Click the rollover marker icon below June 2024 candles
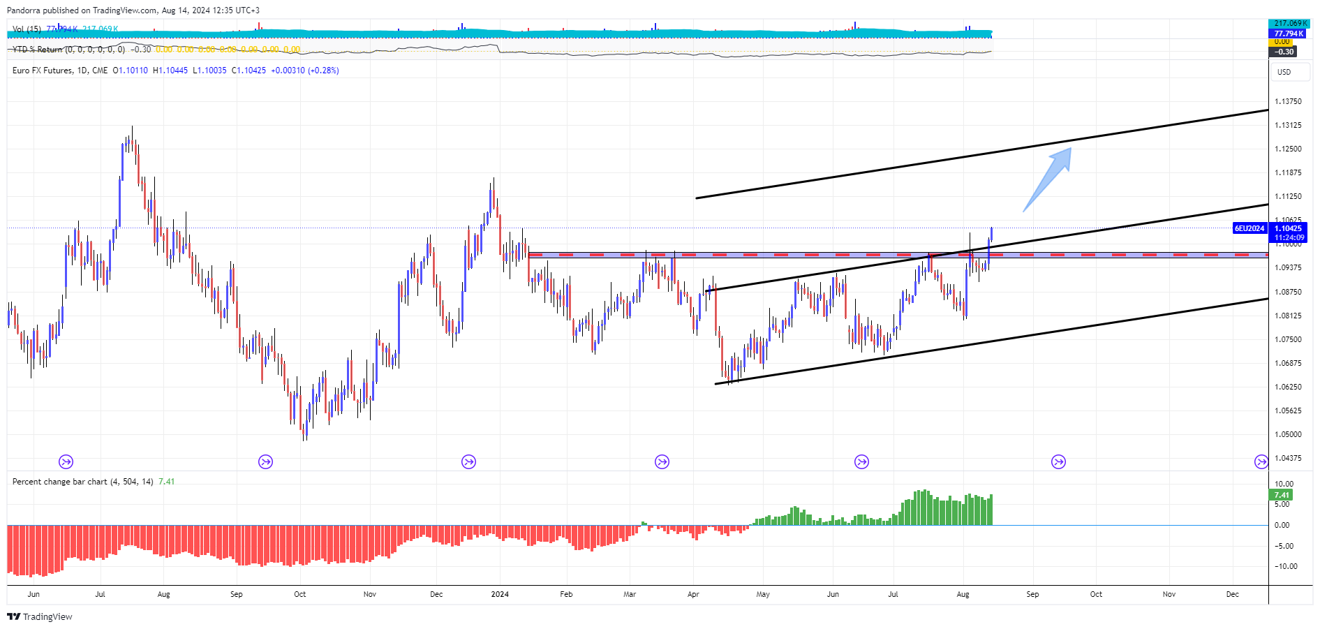The height and width of the screenshot is (629, 1320). pyautogui.click(x=861, y=461)
